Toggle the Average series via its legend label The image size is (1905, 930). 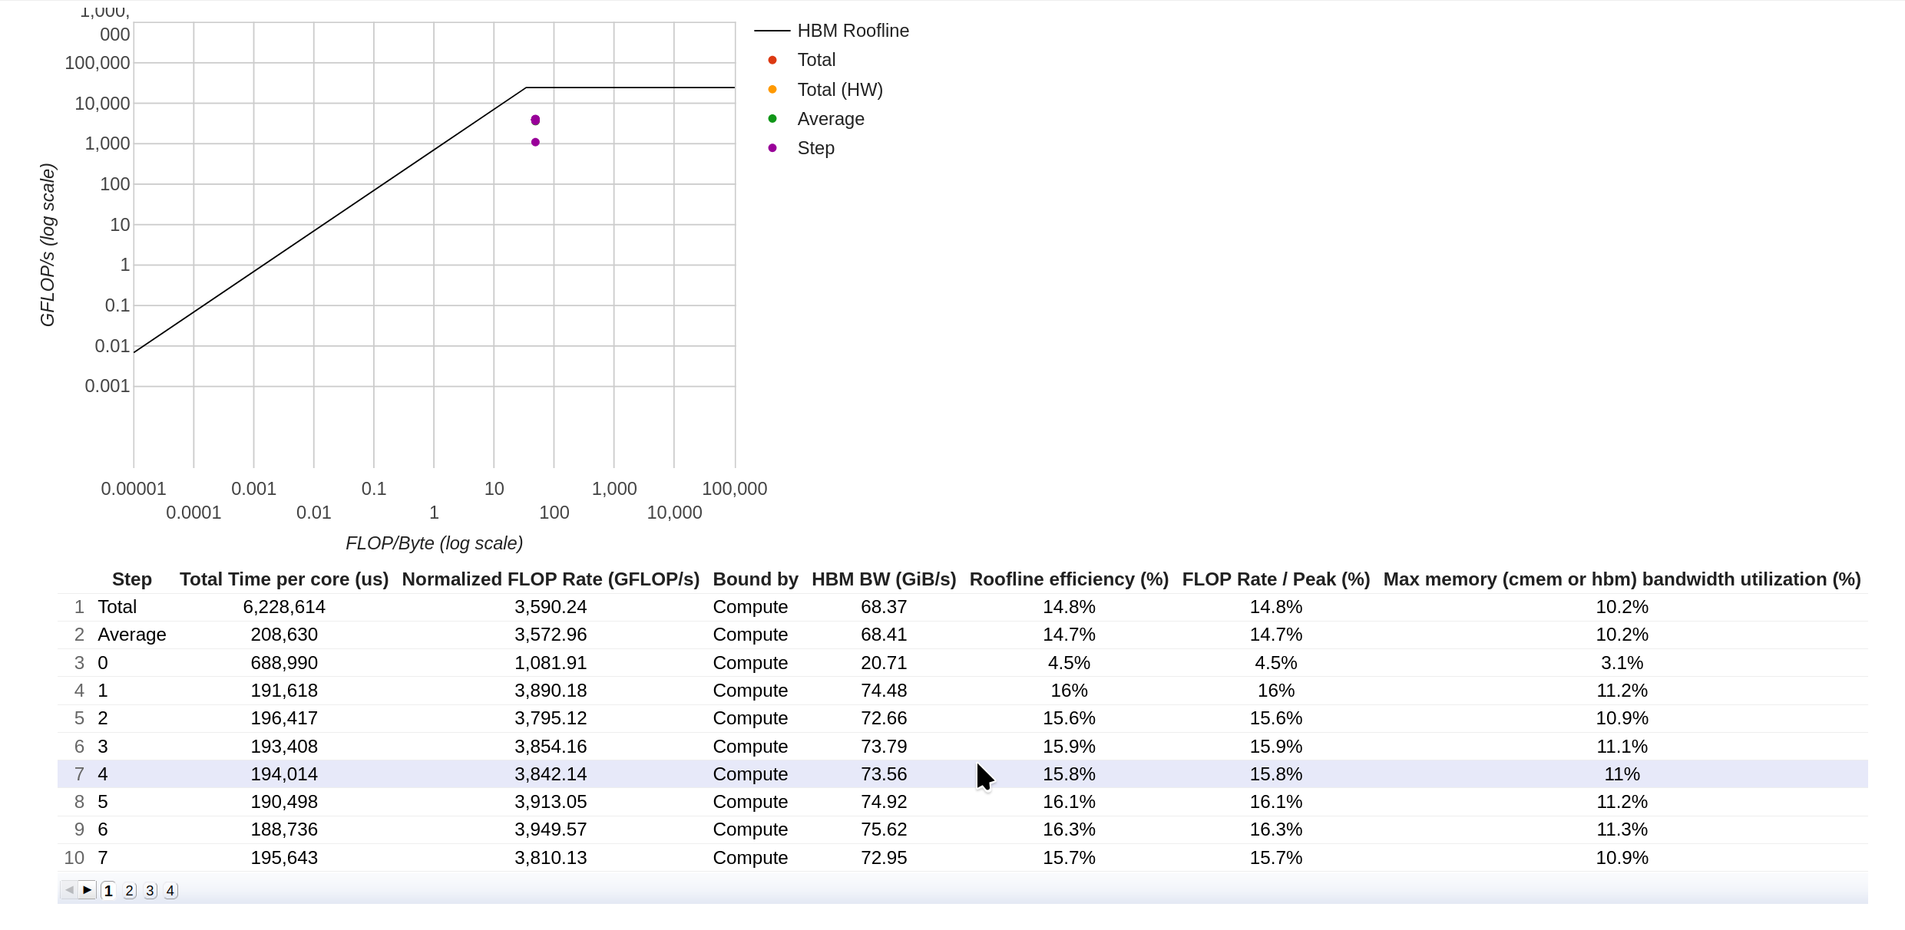point(831,119)
